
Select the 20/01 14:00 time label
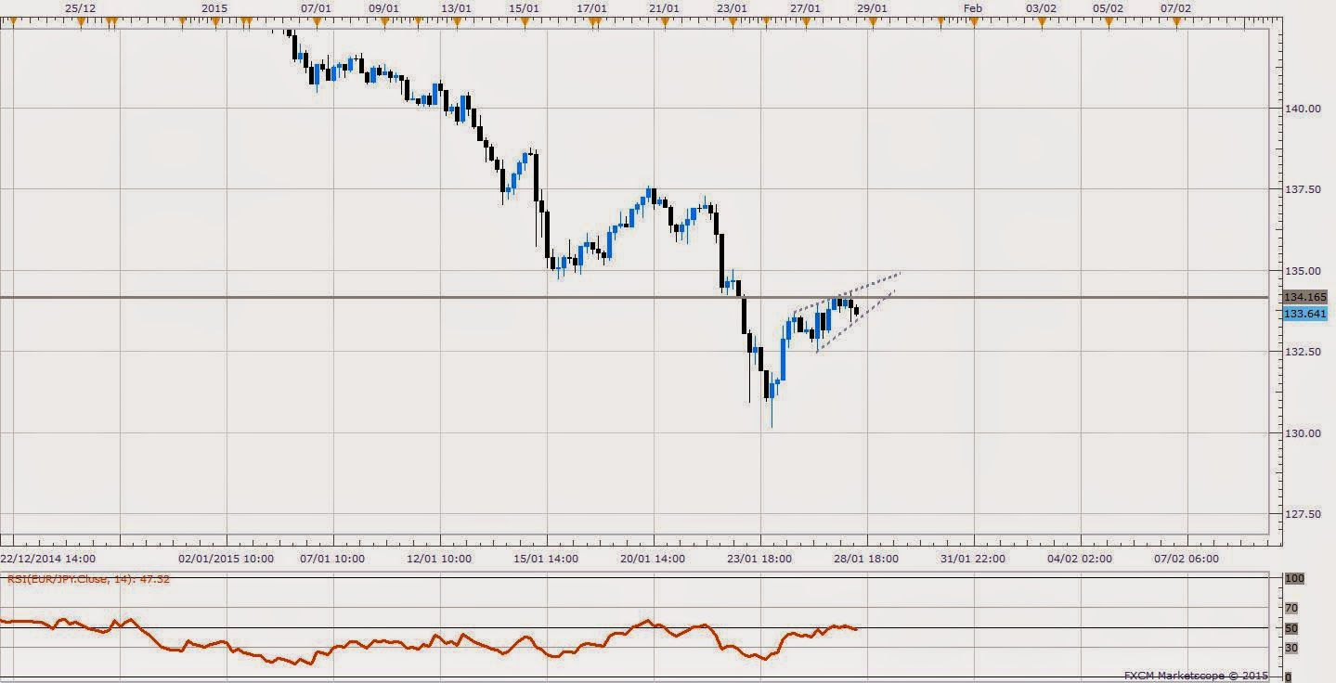pos(653,559)
